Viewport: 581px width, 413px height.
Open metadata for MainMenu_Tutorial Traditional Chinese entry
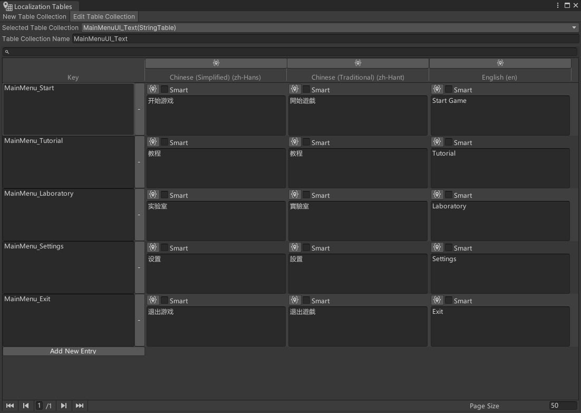pos(295,142)
